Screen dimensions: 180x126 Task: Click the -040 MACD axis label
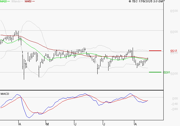[174, 104]
